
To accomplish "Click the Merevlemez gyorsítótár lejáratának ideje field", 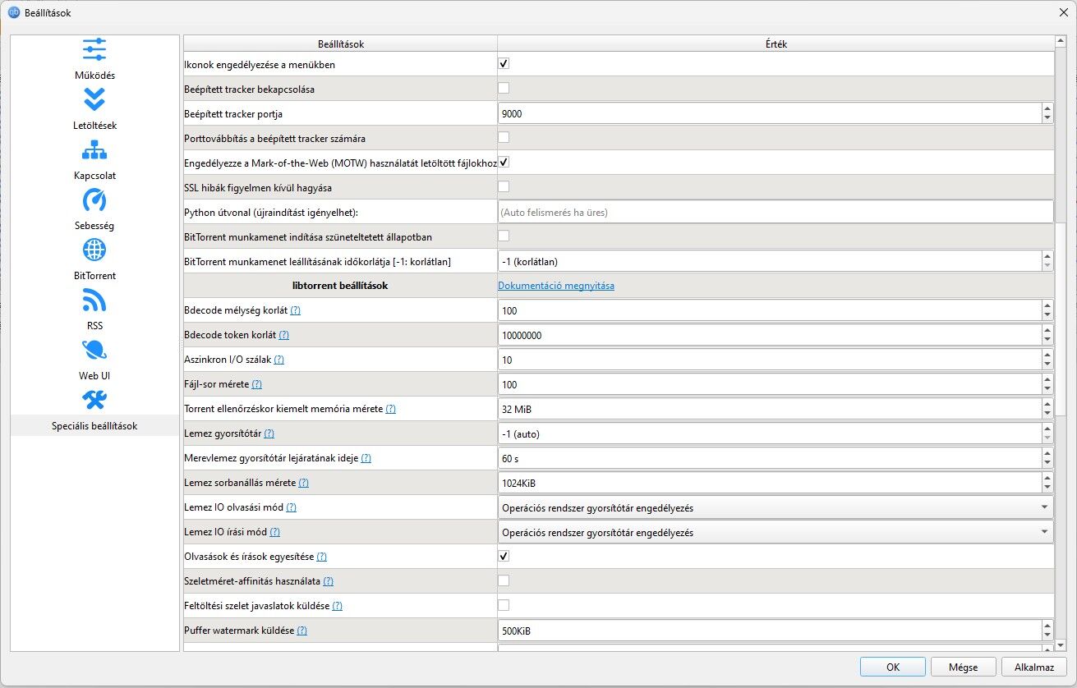I will pyautogui.click(x=769, y=458).
